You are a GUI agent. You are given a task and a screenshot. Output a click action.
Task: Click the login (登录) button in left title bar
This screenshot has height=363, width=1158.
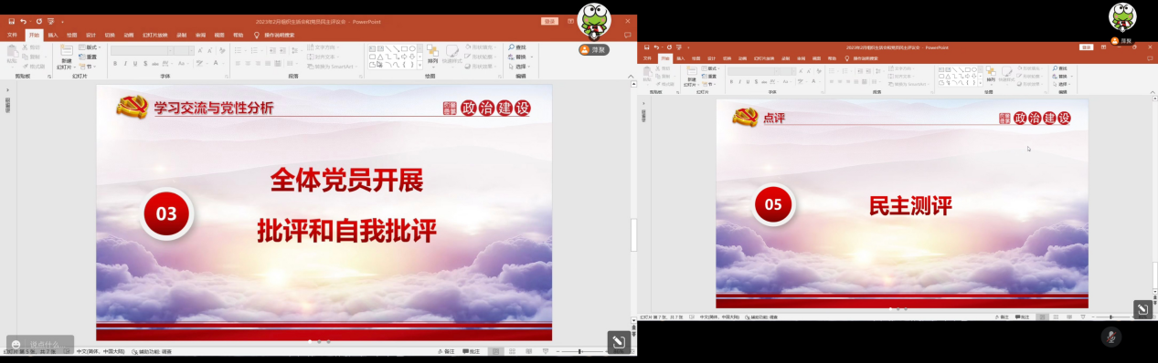pos(549,20)
